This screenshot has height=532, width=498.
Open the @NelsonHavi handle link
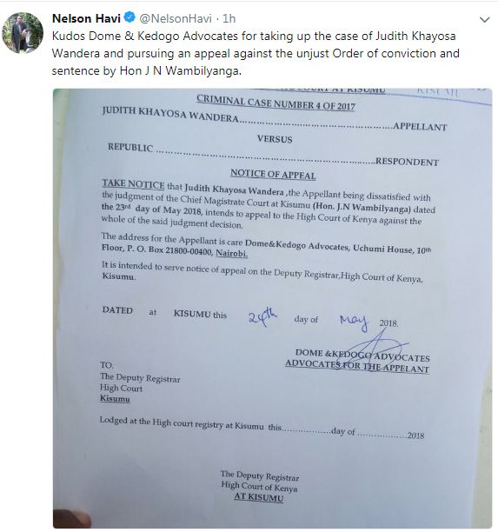[x=176, y=18]
